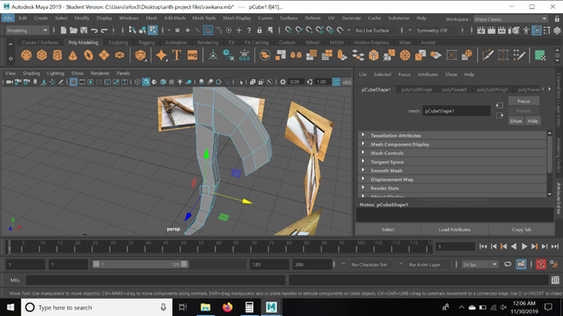Viewport: 563px width, 316px height.
Task: Toggle playback loop mode
Action: coord(508,264)
